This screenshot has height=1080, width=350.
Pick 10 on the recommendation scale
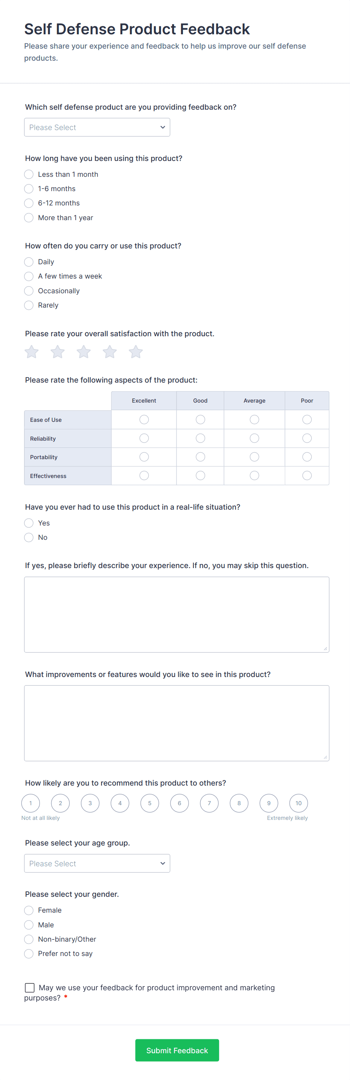coord(298,803)
